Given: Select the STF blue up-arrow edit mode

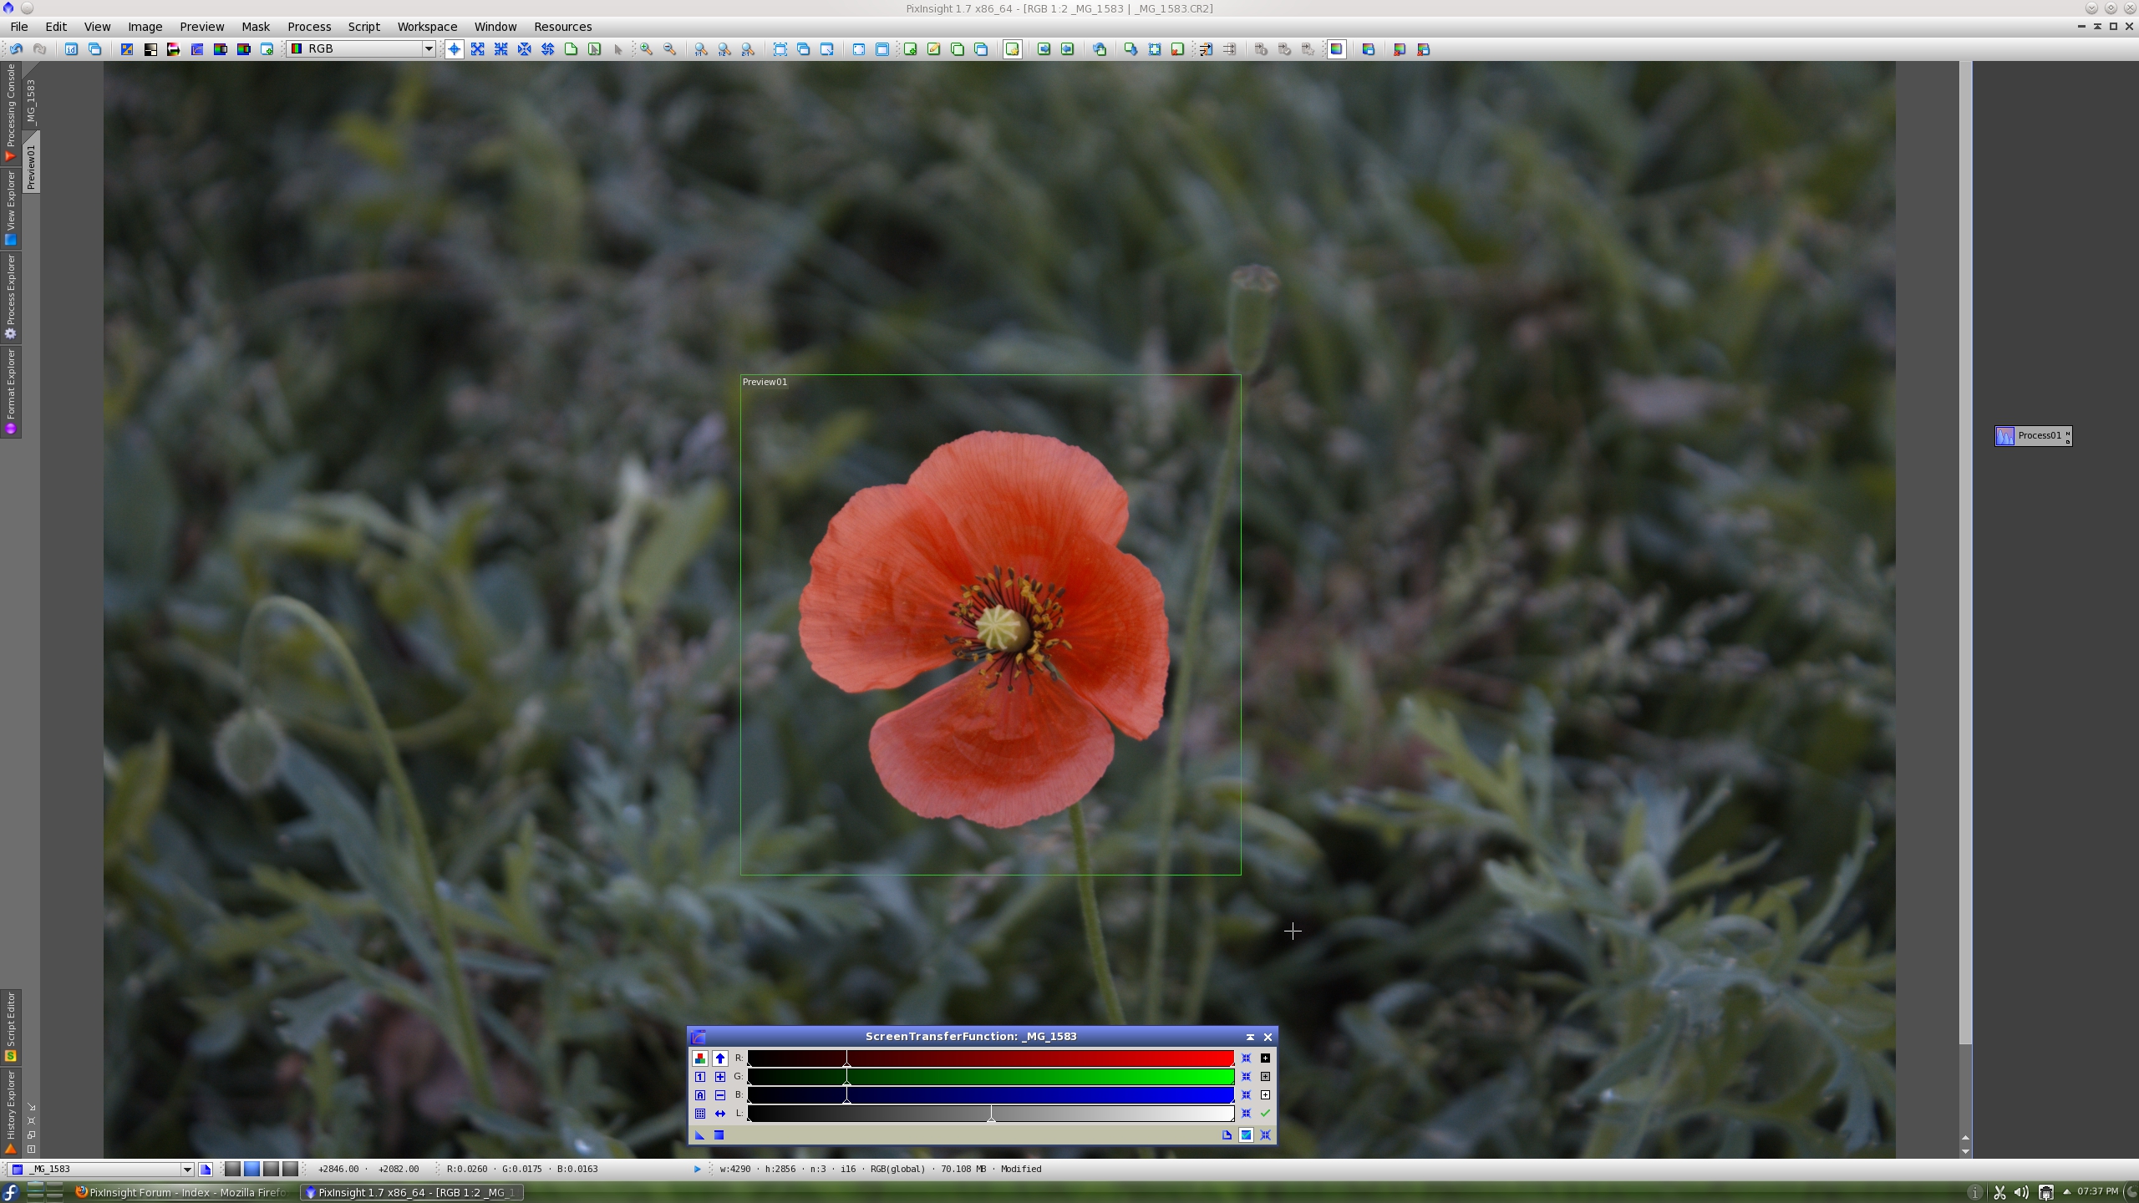Looking at the screenshot, I should 720,1058.
